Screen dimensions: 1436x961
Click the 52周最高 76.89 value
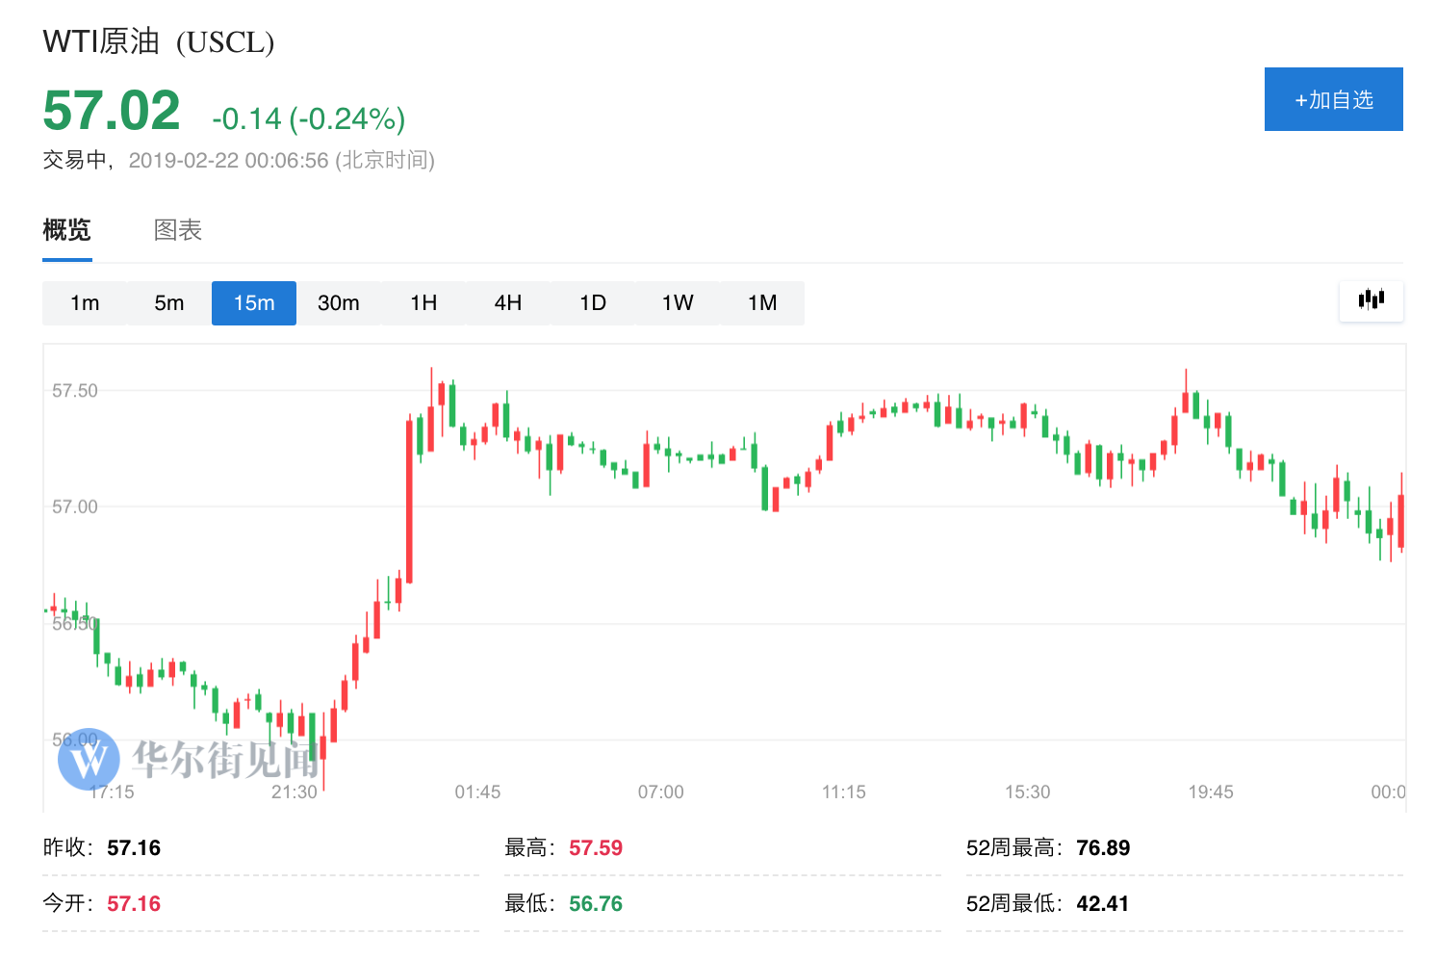point(1103,848)
